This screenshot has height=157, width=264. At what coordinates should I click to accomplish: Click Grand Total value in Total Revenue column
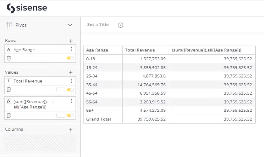(x=152, y=119)
